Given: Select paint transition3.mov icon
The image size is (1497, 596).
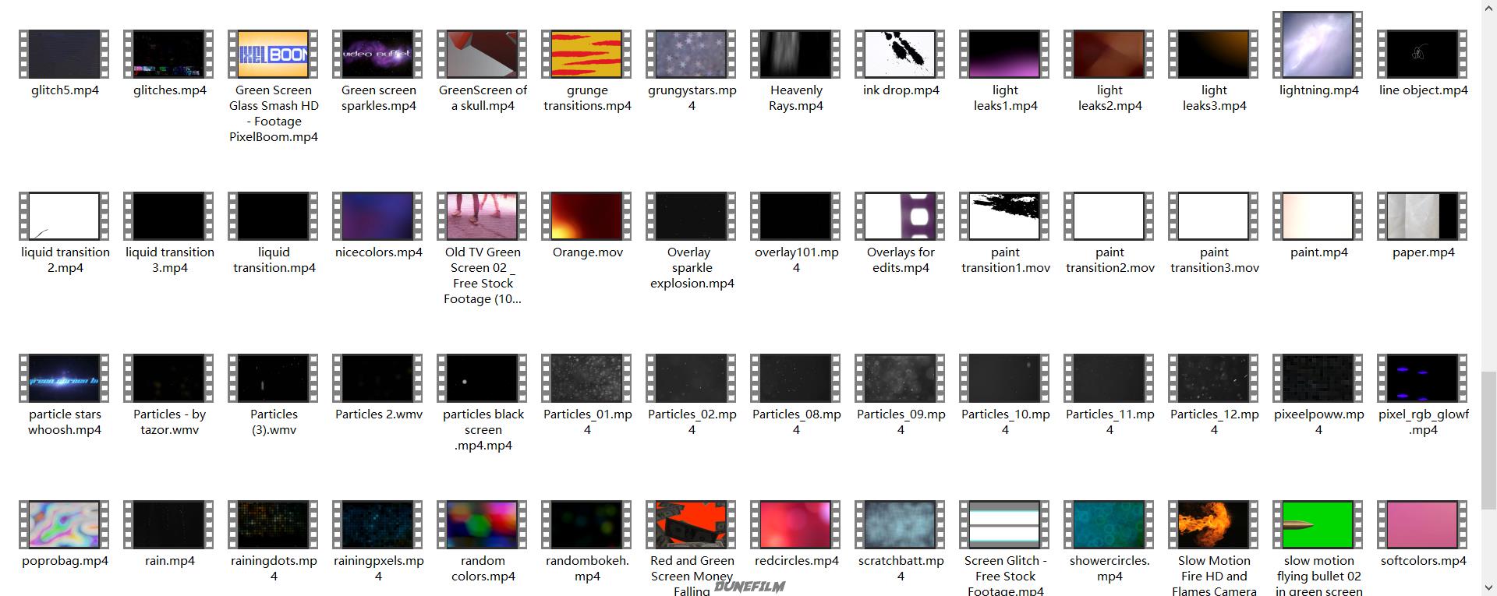Looking at the screenshot, I should [1214, 217].
